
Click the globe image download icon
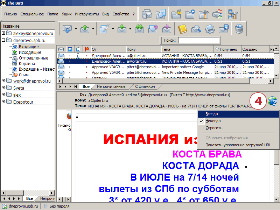click(272, 101)
